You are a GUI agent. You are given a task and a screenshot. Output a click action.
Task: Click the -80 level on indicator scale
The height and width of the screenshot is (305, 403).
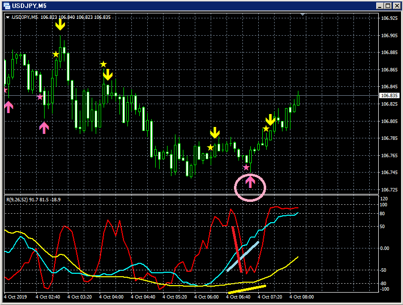383,284
